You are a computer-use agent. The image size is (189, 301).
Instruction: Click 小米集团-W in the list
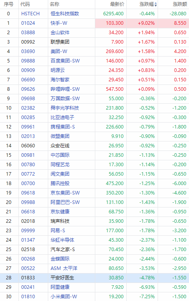pos(64,297)
